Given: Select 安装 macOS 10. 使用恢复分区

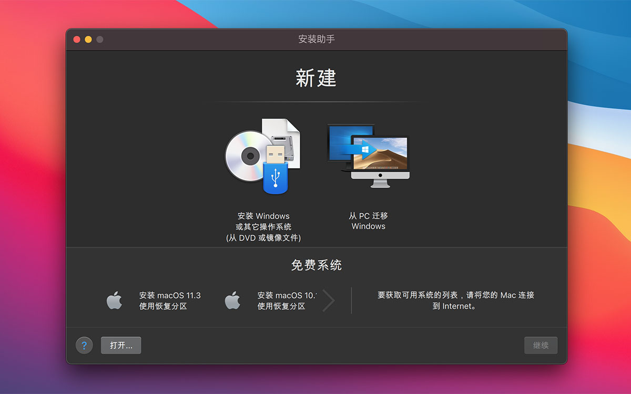Looking at the screenshot, I should point(287,300).
